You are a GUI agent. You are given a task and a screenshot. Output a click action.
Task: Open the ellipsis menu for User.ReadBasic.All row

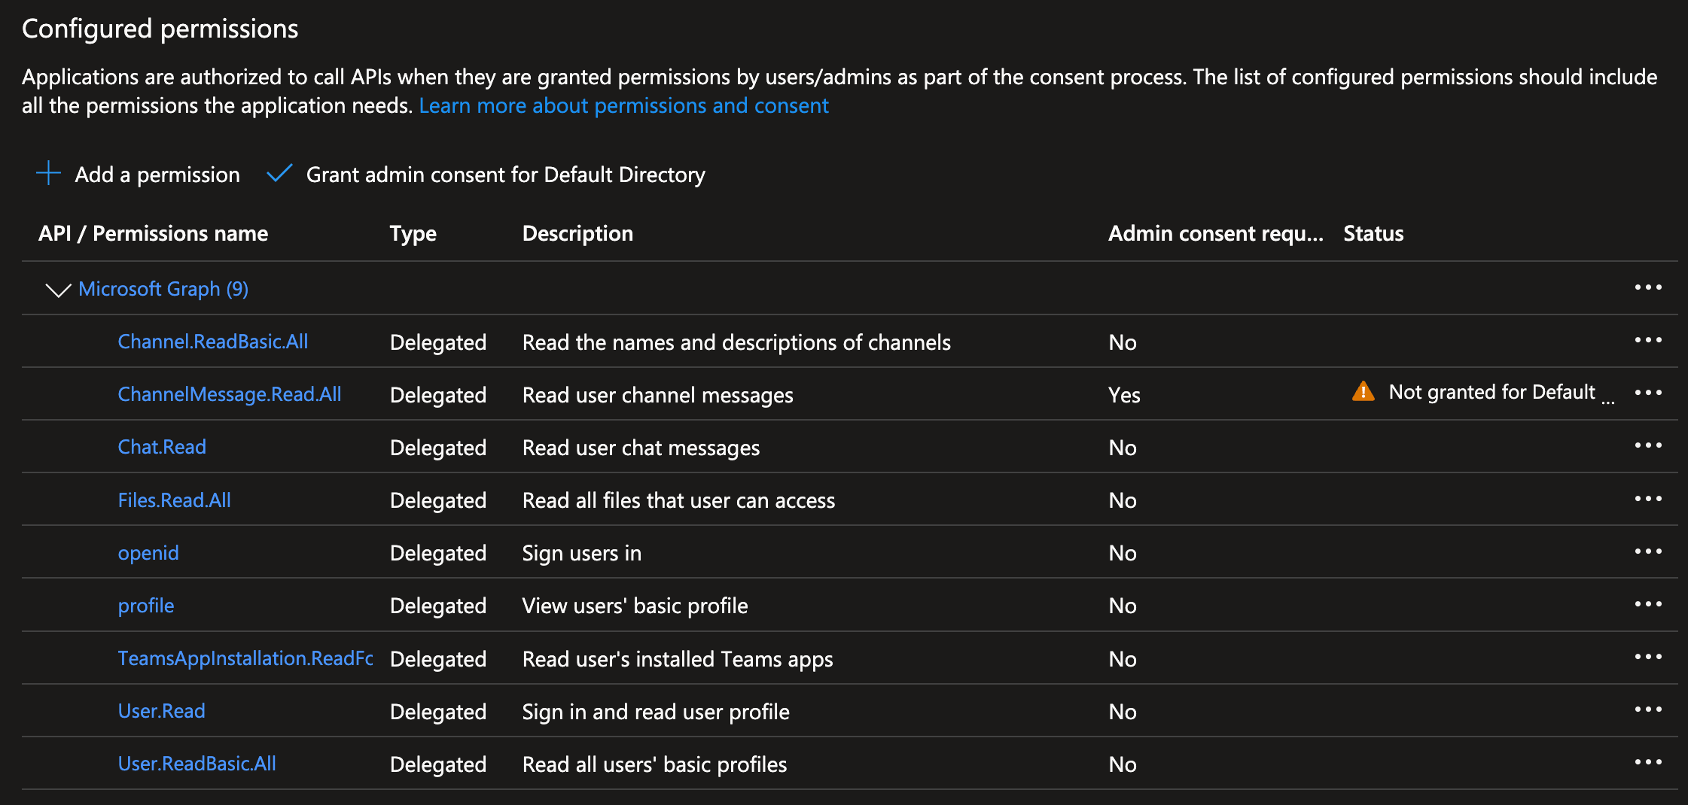coord(1647,762)
